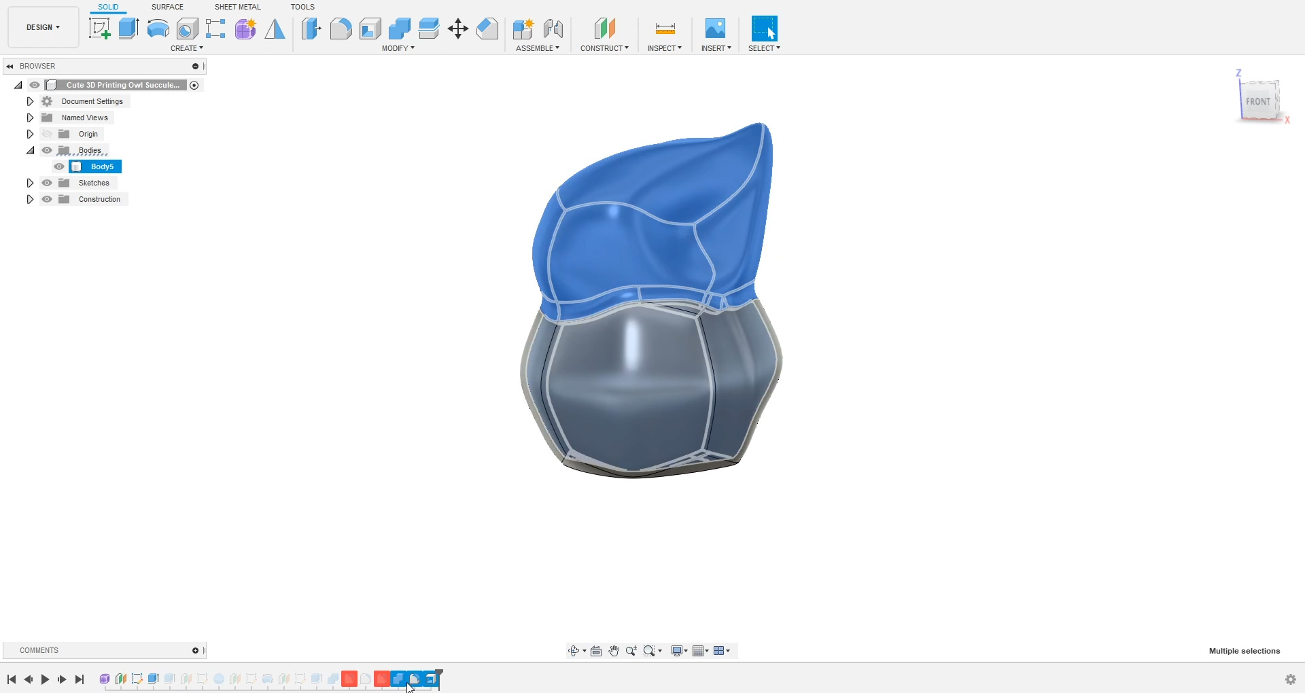
Task: Select the Create Sketch tool
Action: tap(99, 29)
